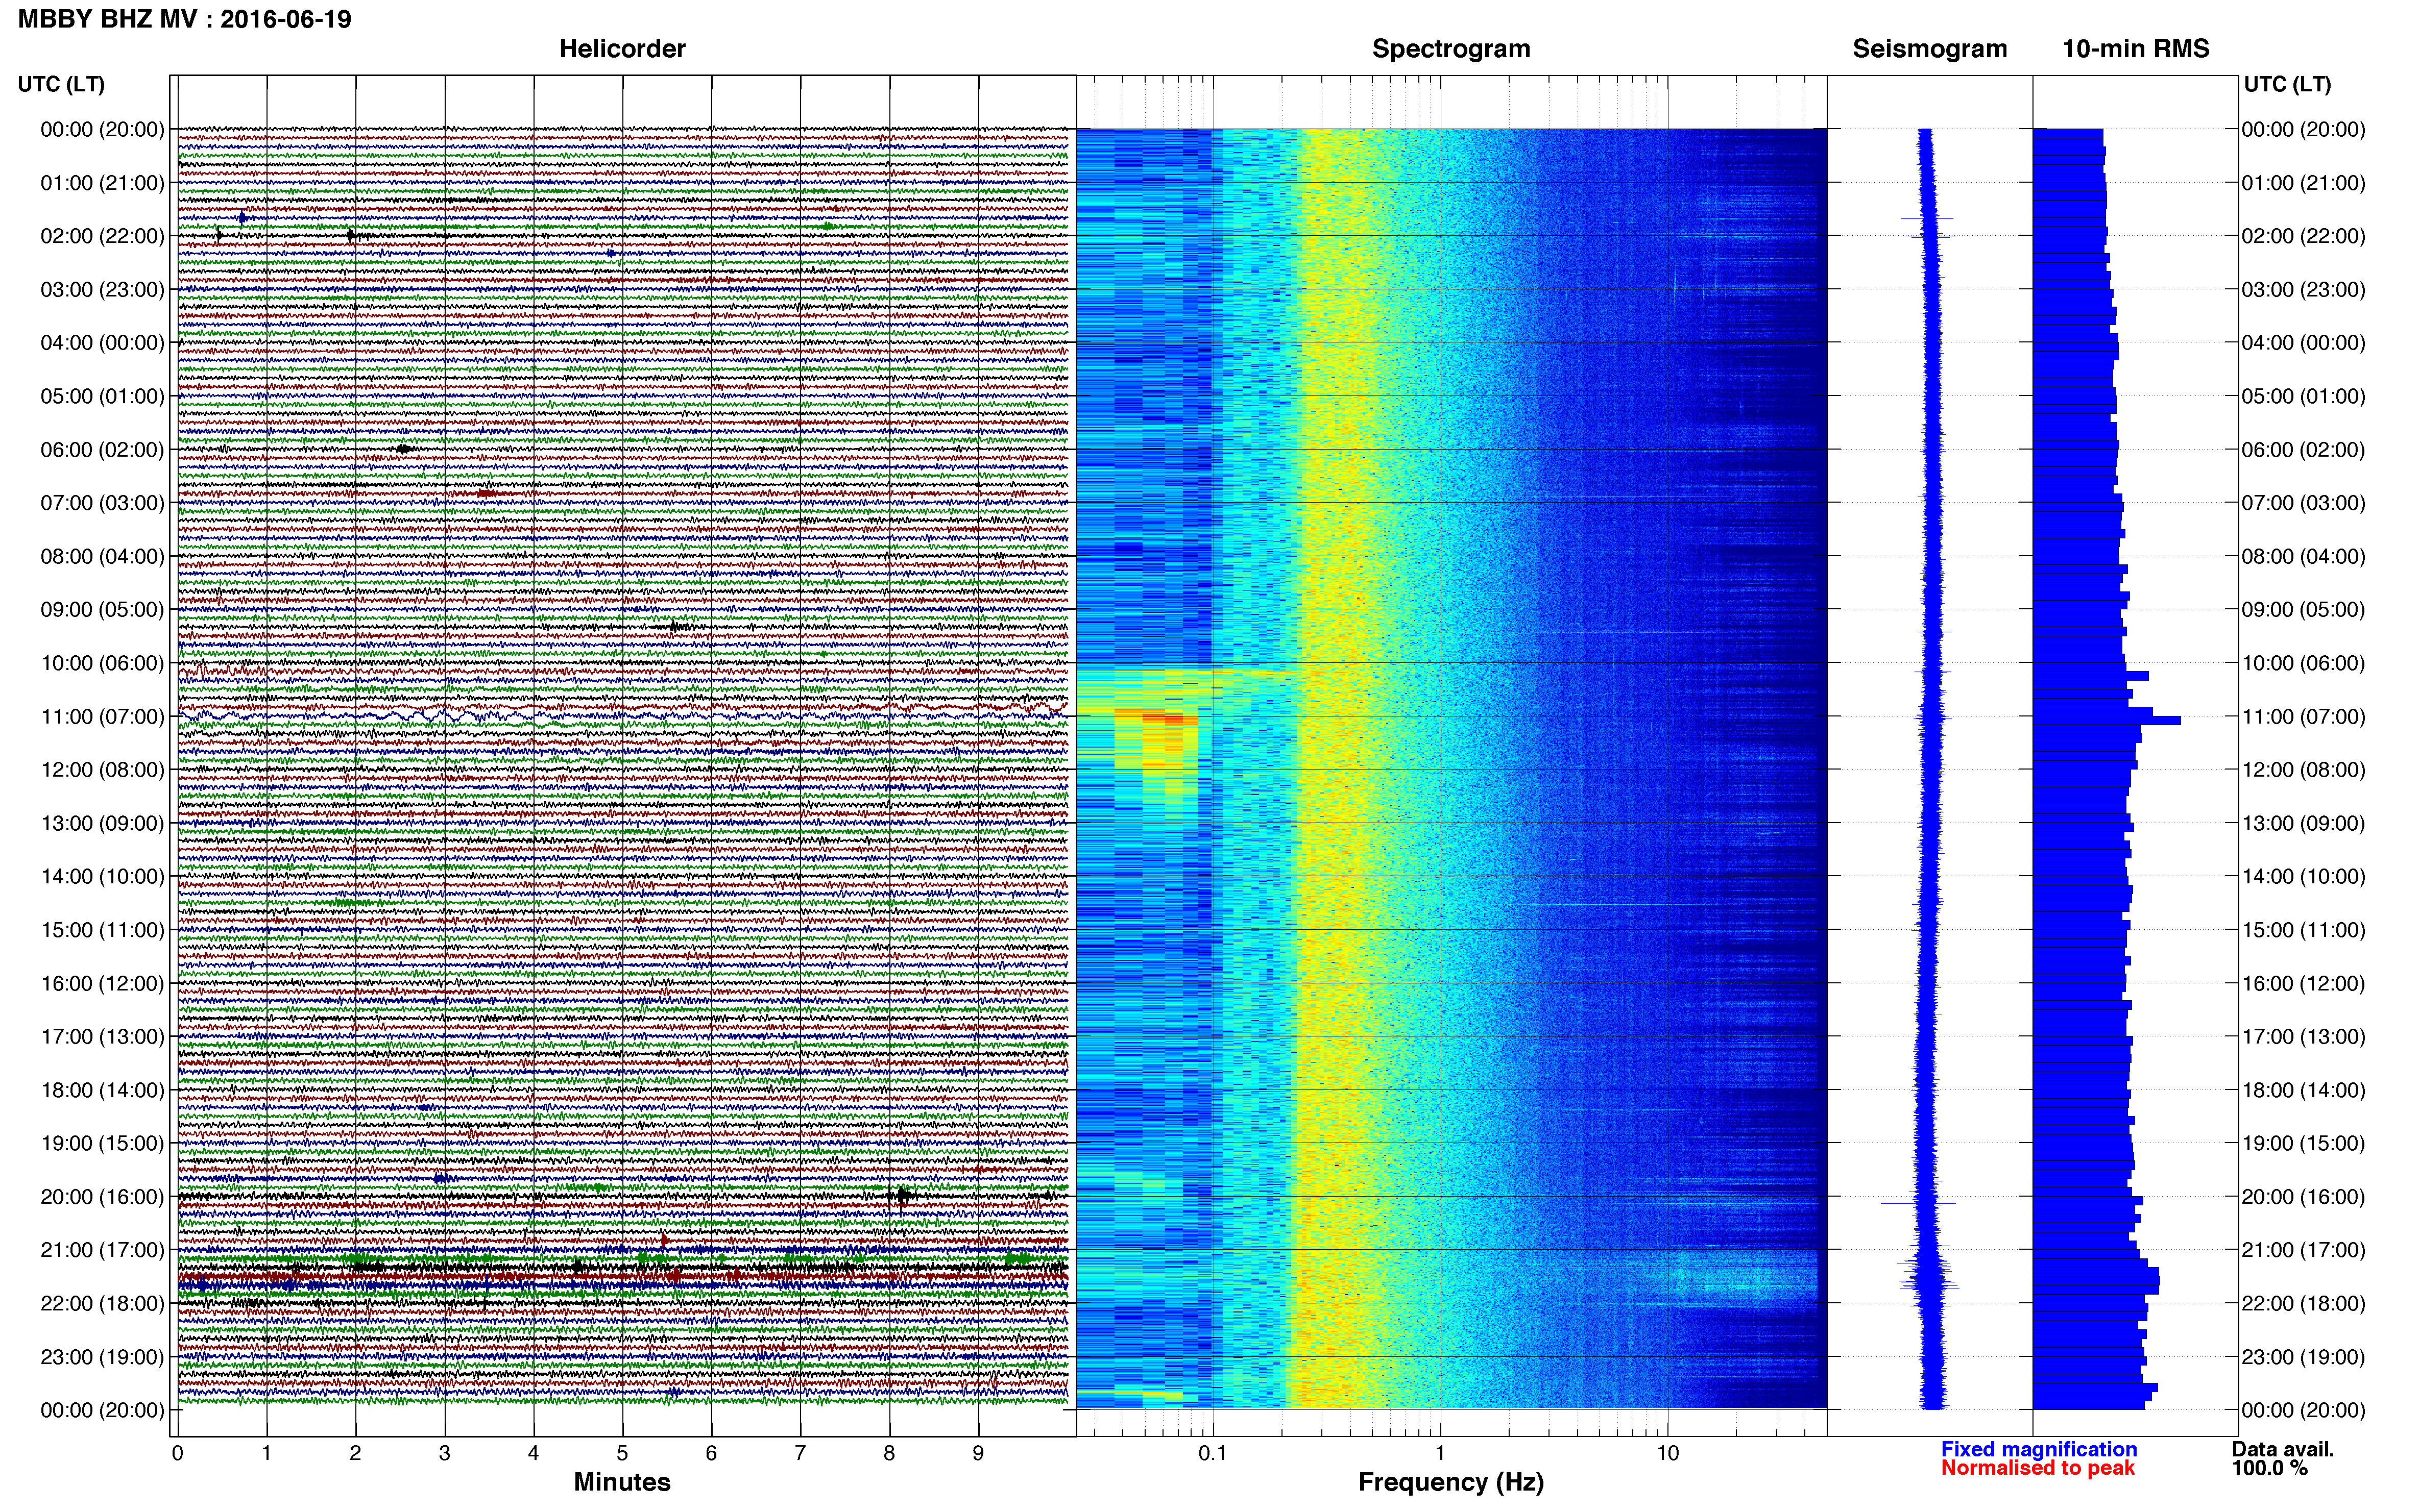Click right time label '01:00 (21:00)'
Viewport: 2420px width, 1512px height.
pos(2303,183)
